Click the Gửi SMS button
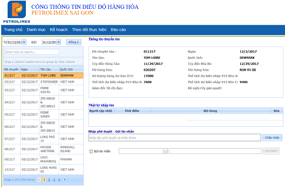This screenshot has height=187, width=285. click(271, 151)
